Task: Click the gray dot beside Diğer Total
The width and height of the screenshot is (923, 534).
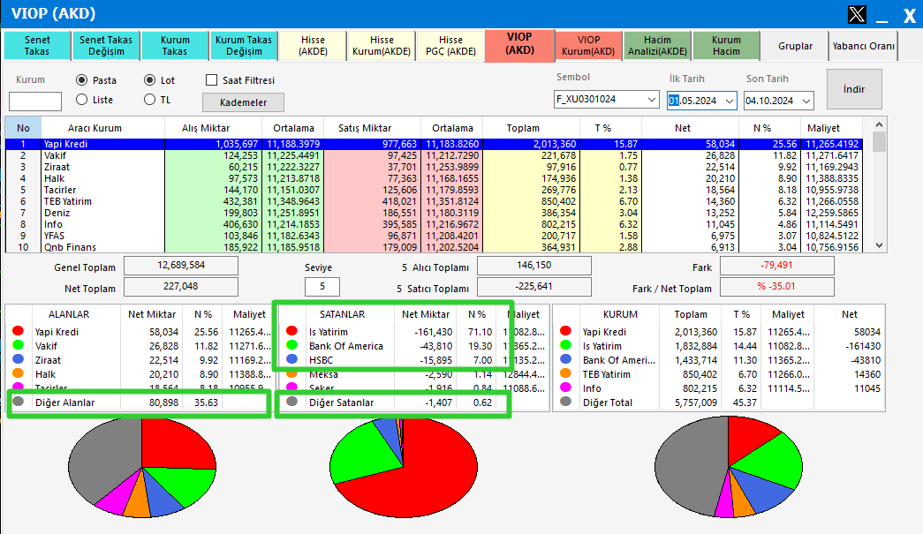Action: point(565,402)
